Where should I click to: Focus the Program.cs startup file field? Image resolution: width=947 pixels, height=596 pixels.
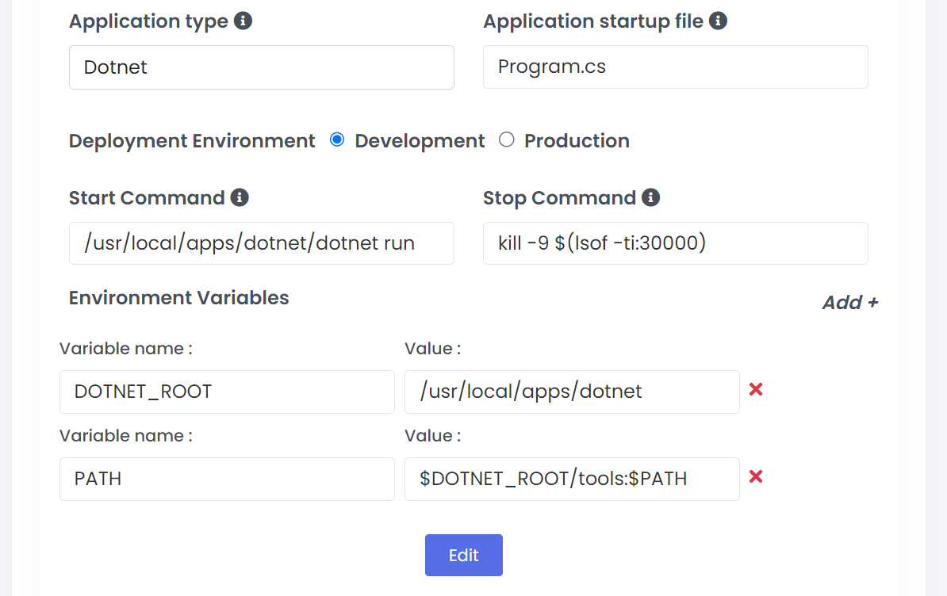[x=675, y=67]
